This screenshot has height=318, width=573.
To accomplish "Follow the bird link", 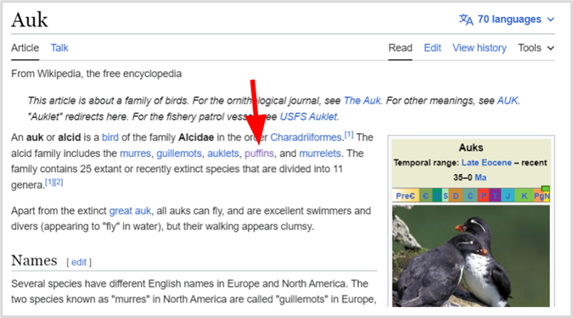I will click(x=110, y=137).
